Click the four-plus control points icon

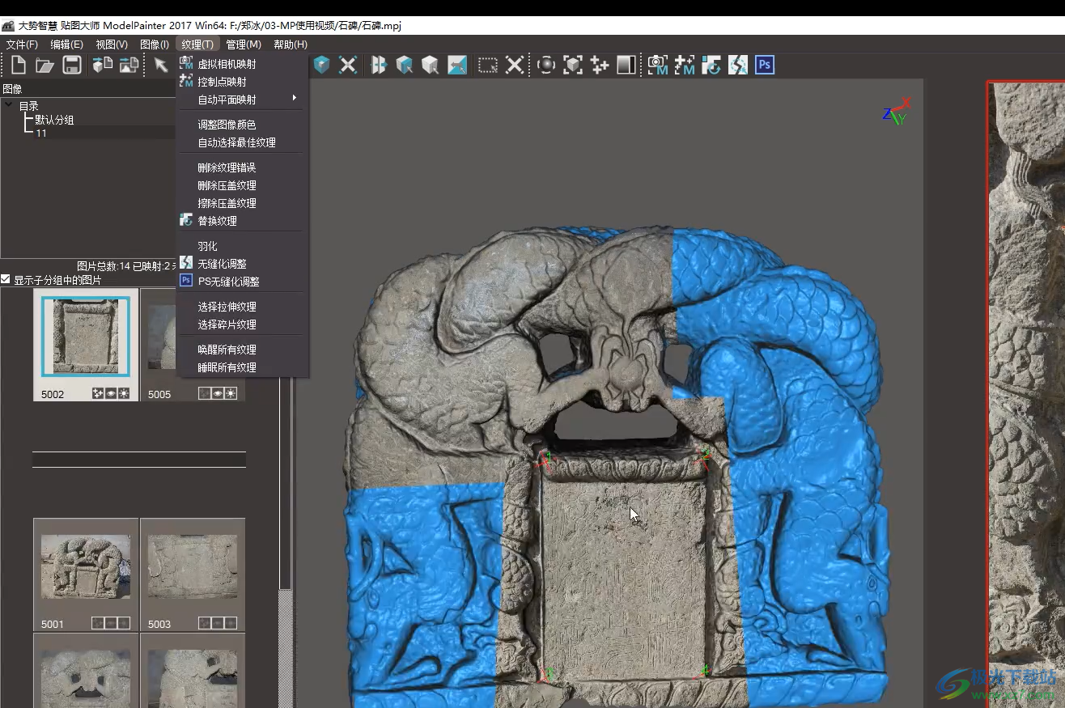(600, 65)
